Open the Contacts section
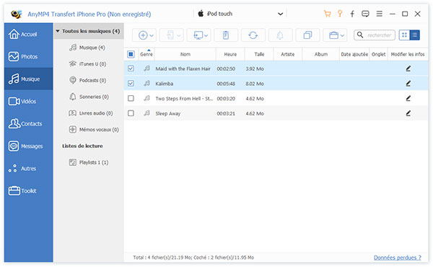Viewport: 433px width, 267px height. (x=28, y=123)
